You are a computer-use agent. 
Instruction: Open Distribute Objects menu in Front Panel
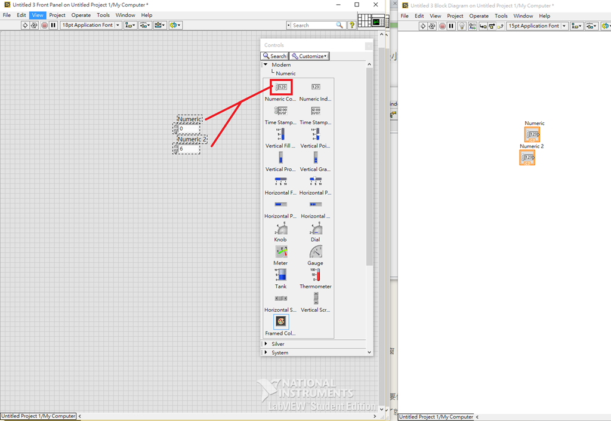pyautogui.click(x=145, y=25)
